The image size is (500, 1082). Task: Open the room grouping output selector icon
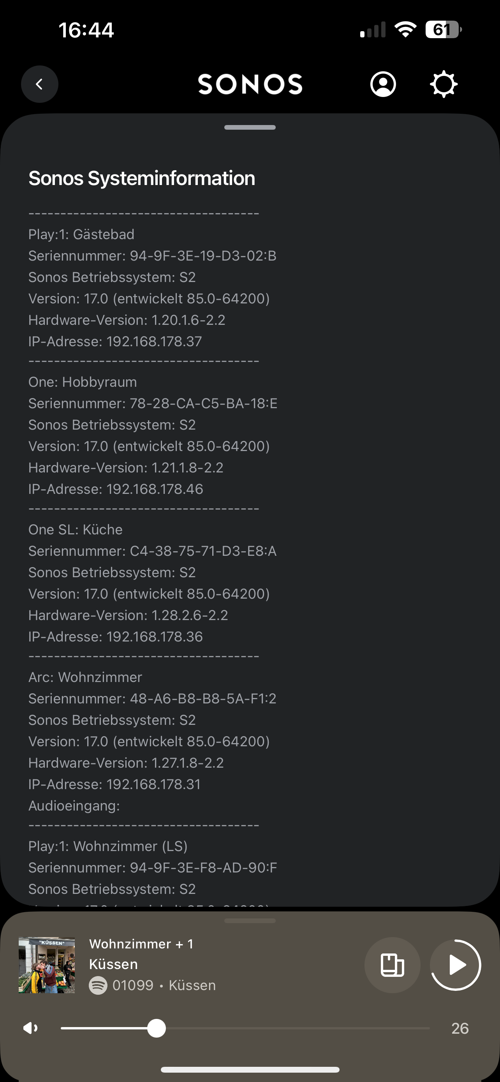coord(392,965)
